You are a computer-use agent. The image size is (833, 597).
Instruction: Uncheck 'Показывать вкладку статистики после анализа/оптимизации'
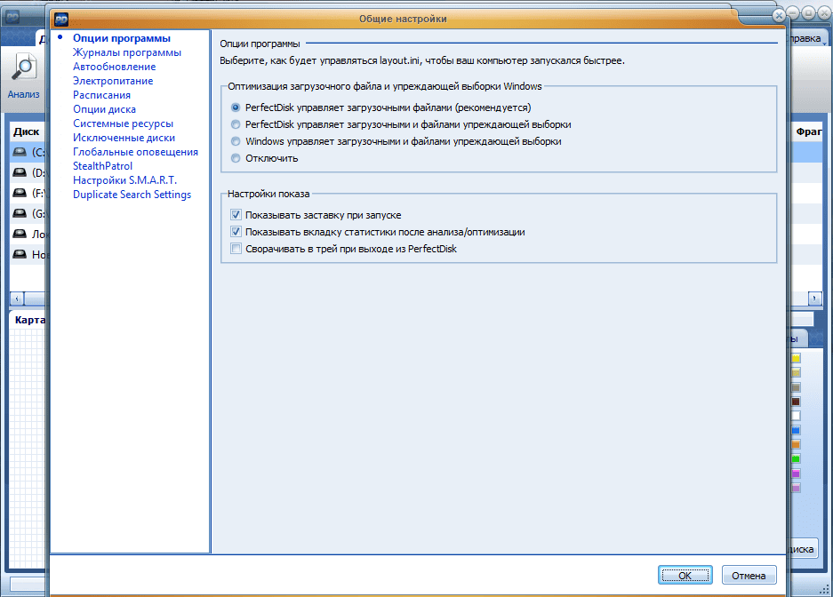coord(236,232)
